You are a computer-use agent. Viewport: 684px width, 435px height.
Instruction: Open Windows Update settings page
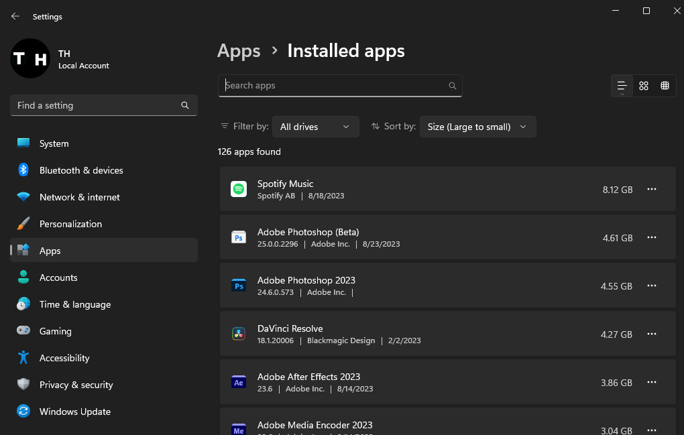[74, 412]
